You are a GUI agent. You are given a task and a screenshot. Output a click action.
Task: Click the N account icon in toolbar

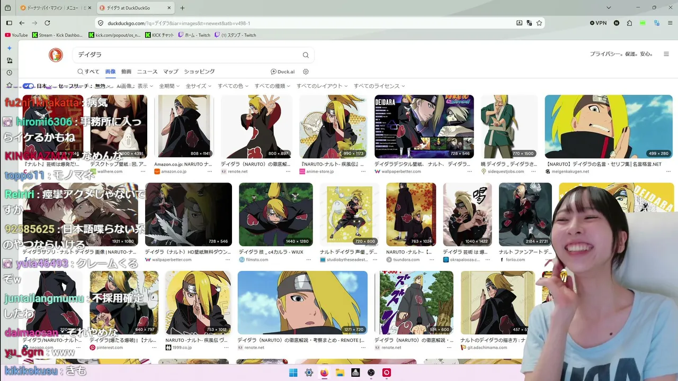(617, 23)
